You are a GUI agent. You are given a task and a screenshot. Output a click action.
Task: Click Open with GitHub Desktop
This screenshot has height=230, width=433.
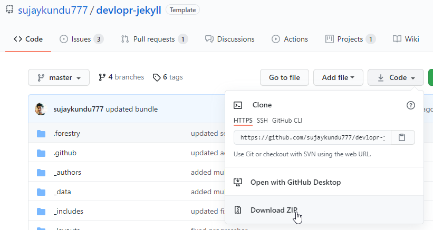click(x=324, y=182)
